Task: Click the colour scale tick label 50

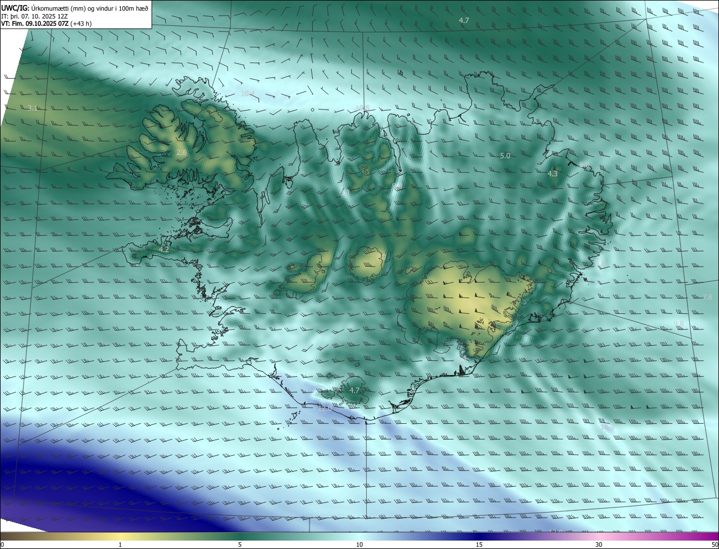Action: [x=715, y=545]
